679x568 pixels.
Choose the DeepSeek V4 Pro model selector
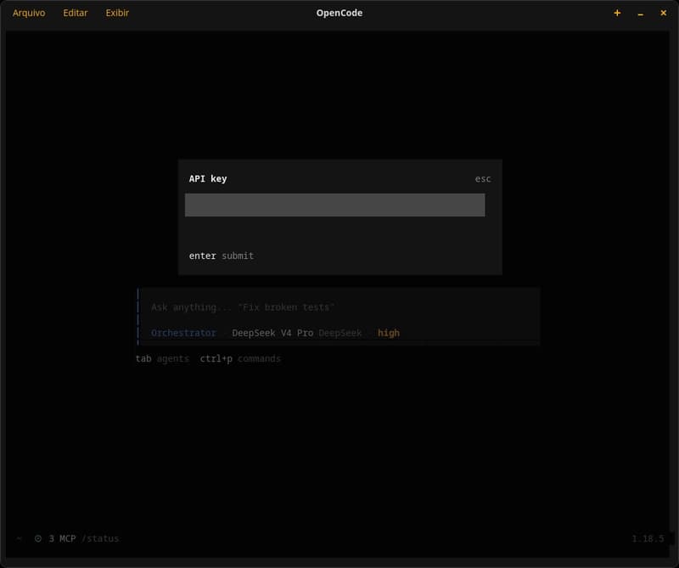click(x=272, y=333)
